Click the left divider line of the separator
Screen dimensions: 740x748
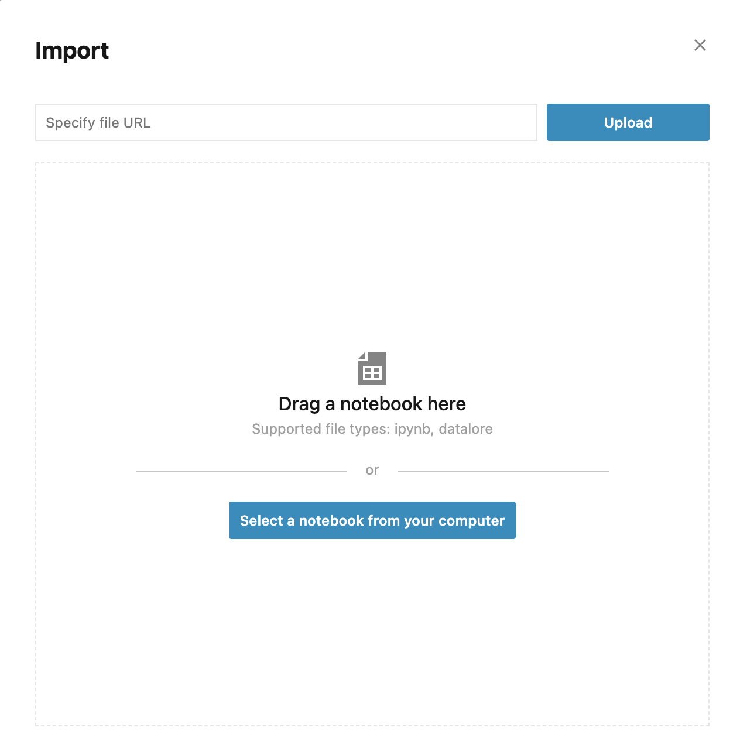point(240,470)
